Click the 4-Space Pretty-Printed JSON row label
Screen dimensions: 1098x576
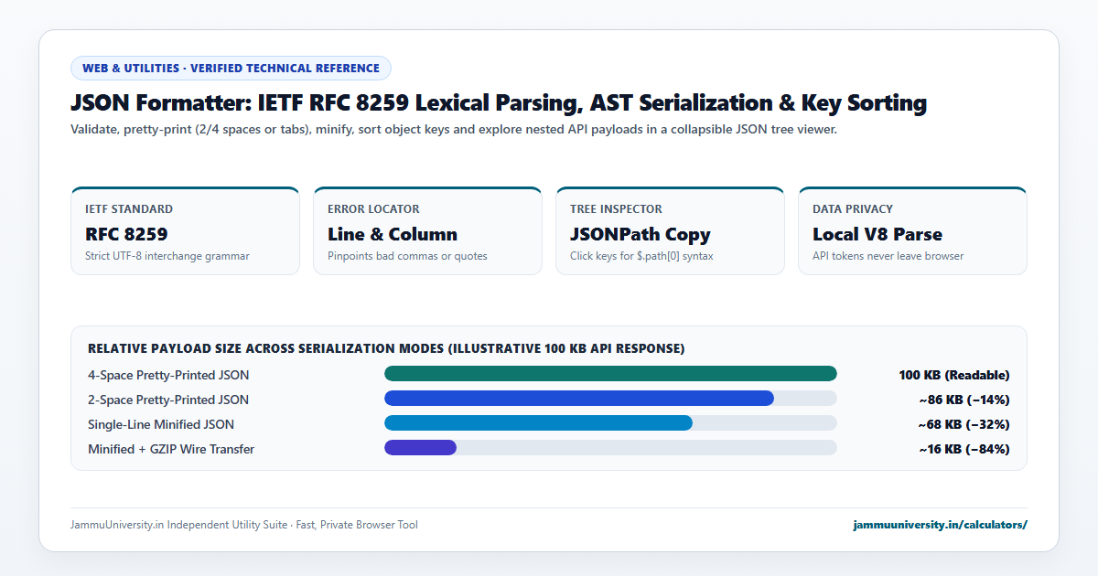[x=168, y=375]
